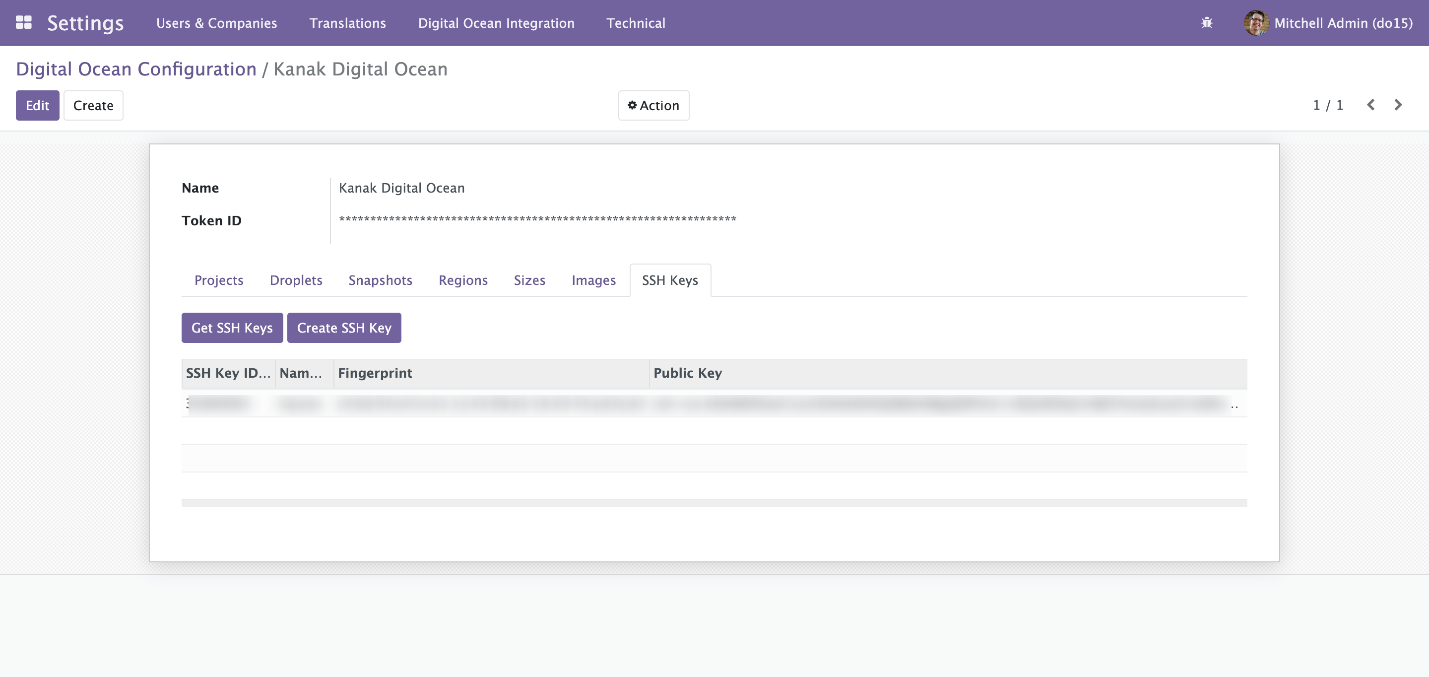This screenshot has width=1429, height=677.
Task: Click the Edit button
Action: 37,105
